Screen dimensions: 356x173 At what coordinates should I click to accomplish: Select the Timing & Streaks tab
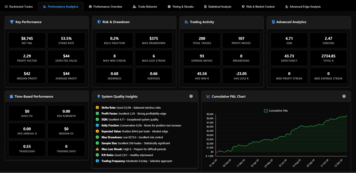181,7
